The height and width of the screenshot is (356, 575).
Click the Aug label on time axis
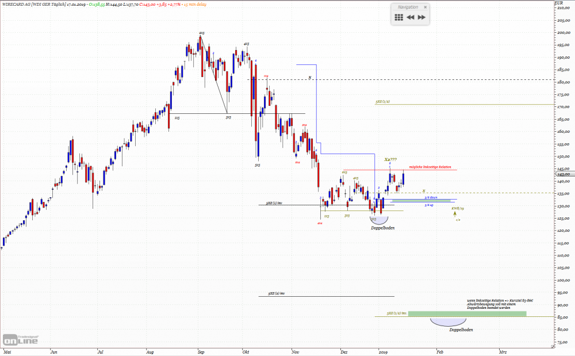click(149, 352)
